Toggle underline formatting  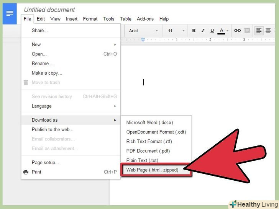tap(212, 31)
